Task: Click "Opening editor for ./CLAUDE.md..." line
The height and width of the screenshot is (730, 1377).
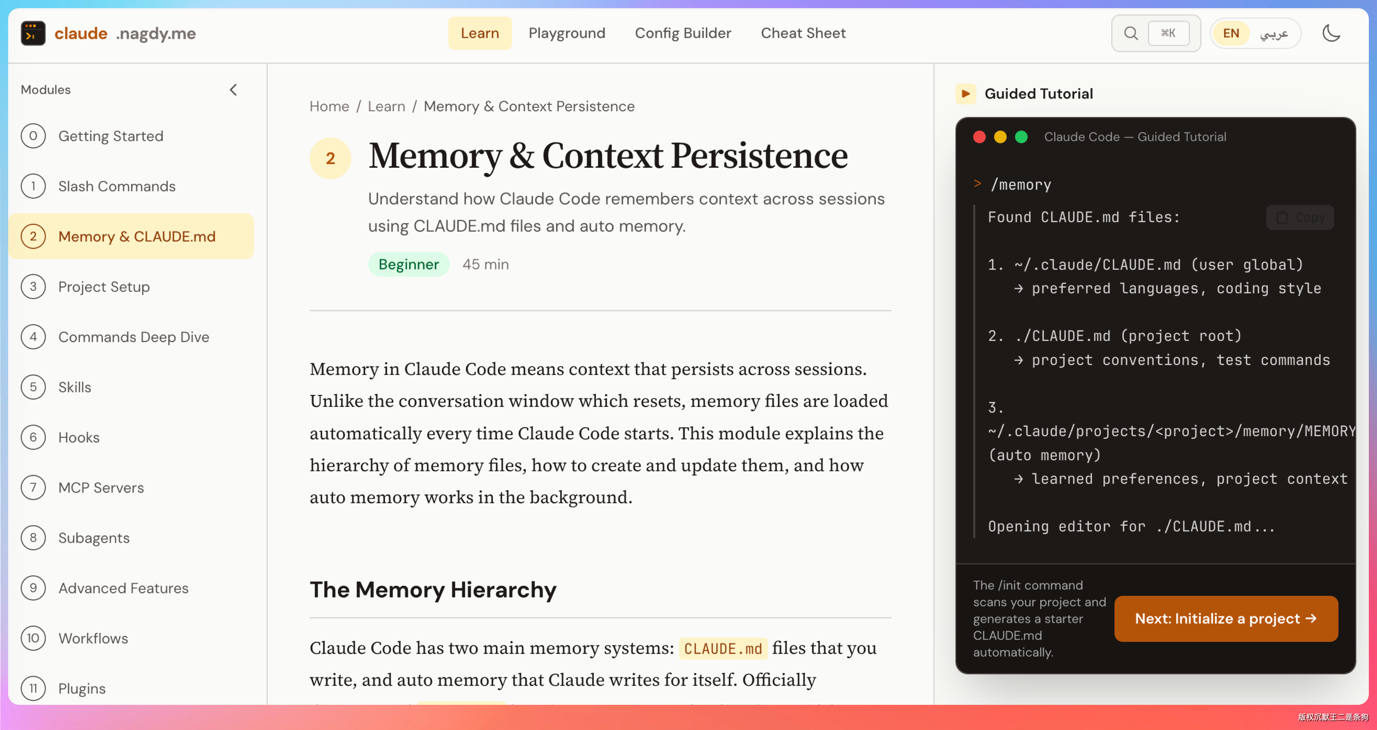Action: (x=1131, y=526)
